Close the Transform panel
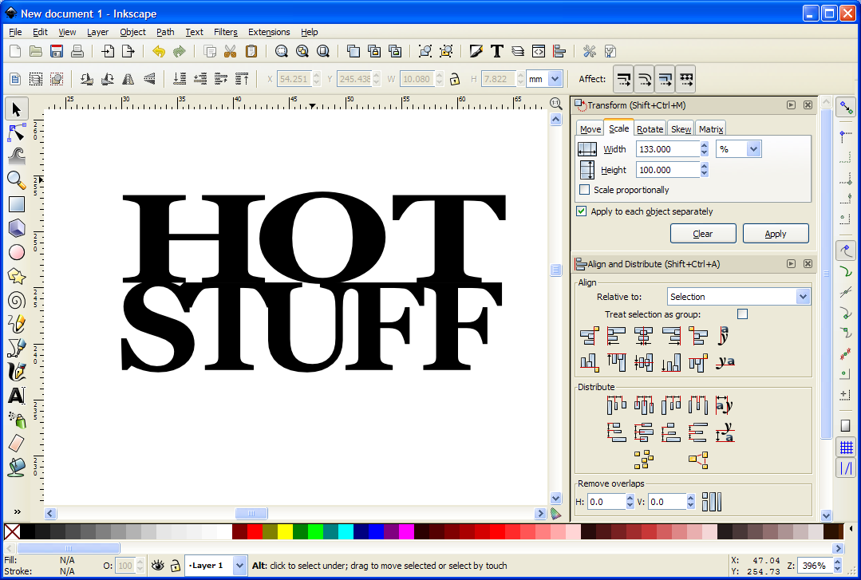Screen dimensions: 861x580 click(x=808, y=105)
